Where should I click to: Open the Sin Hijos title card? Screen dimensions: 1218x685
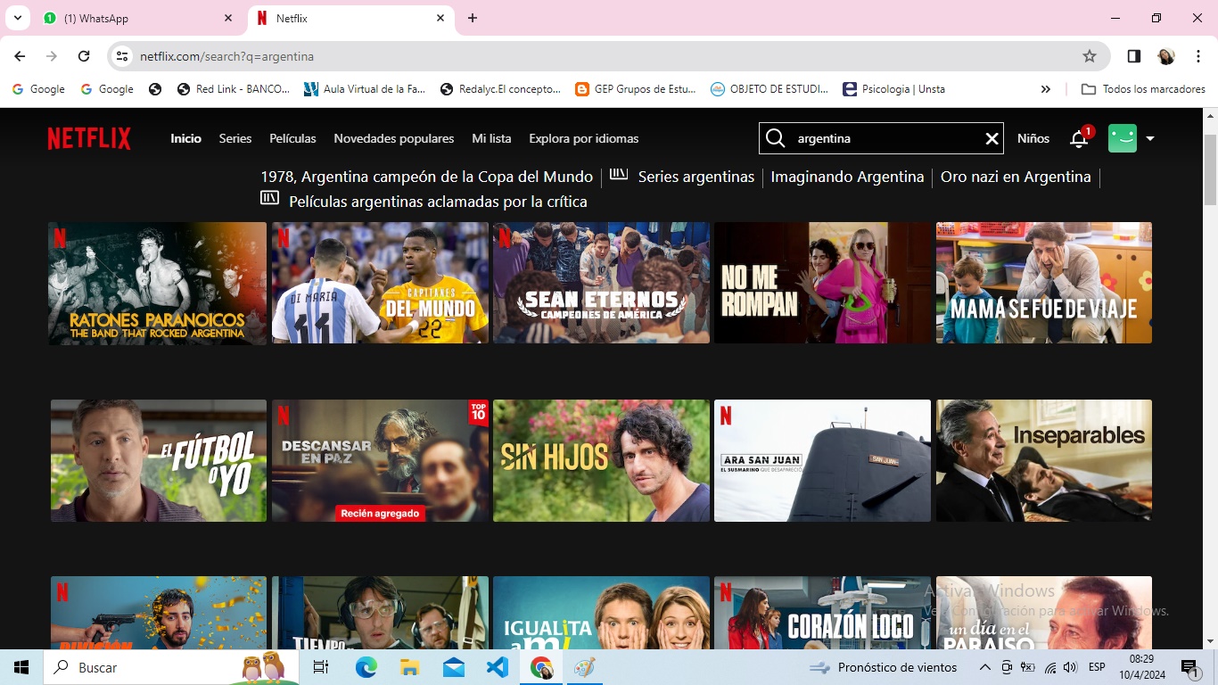click(601, 460)
